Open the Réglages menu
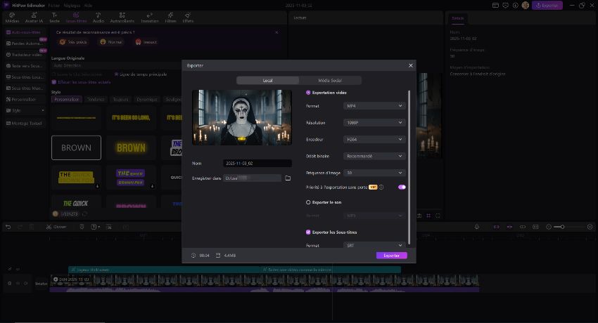The image size is (598, 323). click(x=72, y=6)
